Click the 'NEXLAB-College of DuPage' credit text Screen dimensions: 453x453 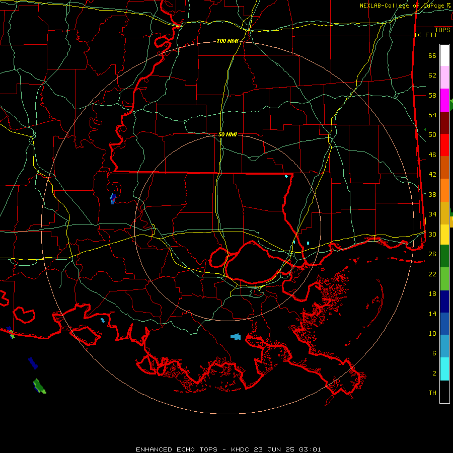402,6
